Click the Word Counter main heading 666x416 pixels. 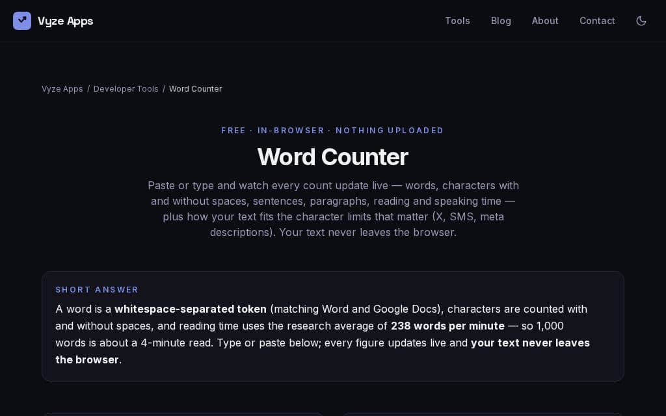332,157
